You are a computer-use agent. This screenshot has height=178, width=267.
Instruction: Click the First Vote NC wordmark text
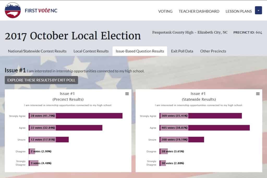point(41,10)
